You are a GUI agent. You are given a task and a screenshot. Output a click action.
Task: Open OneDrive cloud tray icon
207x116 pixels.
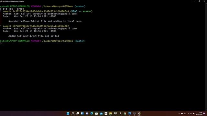pyautogui.click(x=182, y=113)
